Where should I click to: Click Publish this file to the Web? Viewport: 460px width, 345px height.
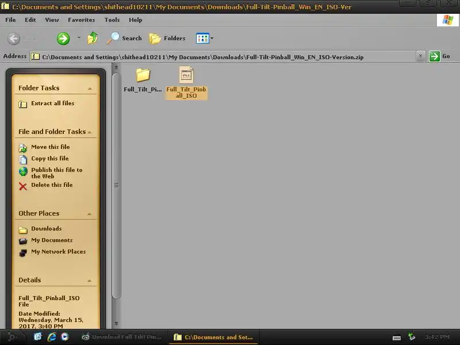[57, 173]
